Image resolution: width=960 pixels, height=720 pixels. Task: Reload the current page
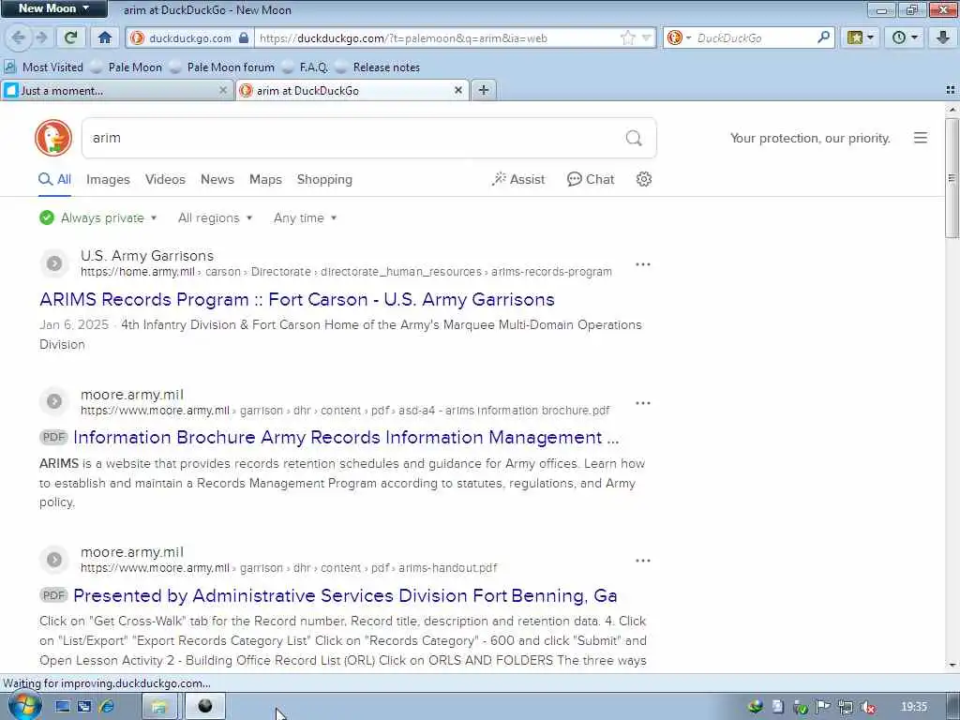pyautogui.click(x=71, y=37)
